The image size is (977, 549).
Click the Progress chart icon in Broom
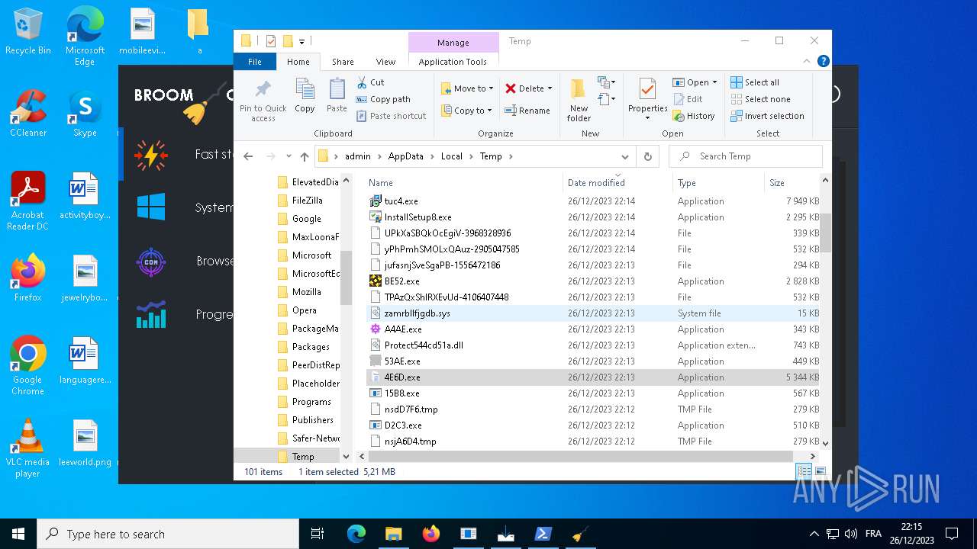coord(151,314)
